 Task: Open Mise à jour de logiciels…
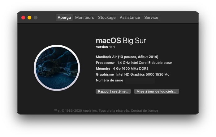coord(157,91)
